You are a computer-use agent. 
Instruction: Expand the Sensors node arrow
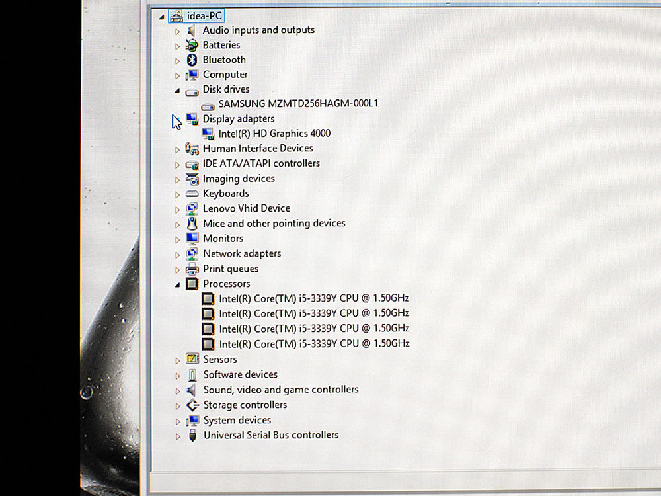click(177, 360)
